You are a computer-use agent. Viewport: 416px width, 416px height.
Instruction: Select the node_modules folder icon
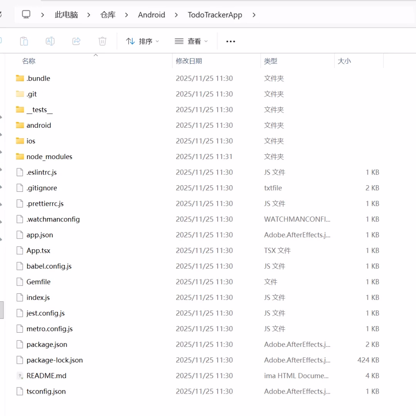20,157
